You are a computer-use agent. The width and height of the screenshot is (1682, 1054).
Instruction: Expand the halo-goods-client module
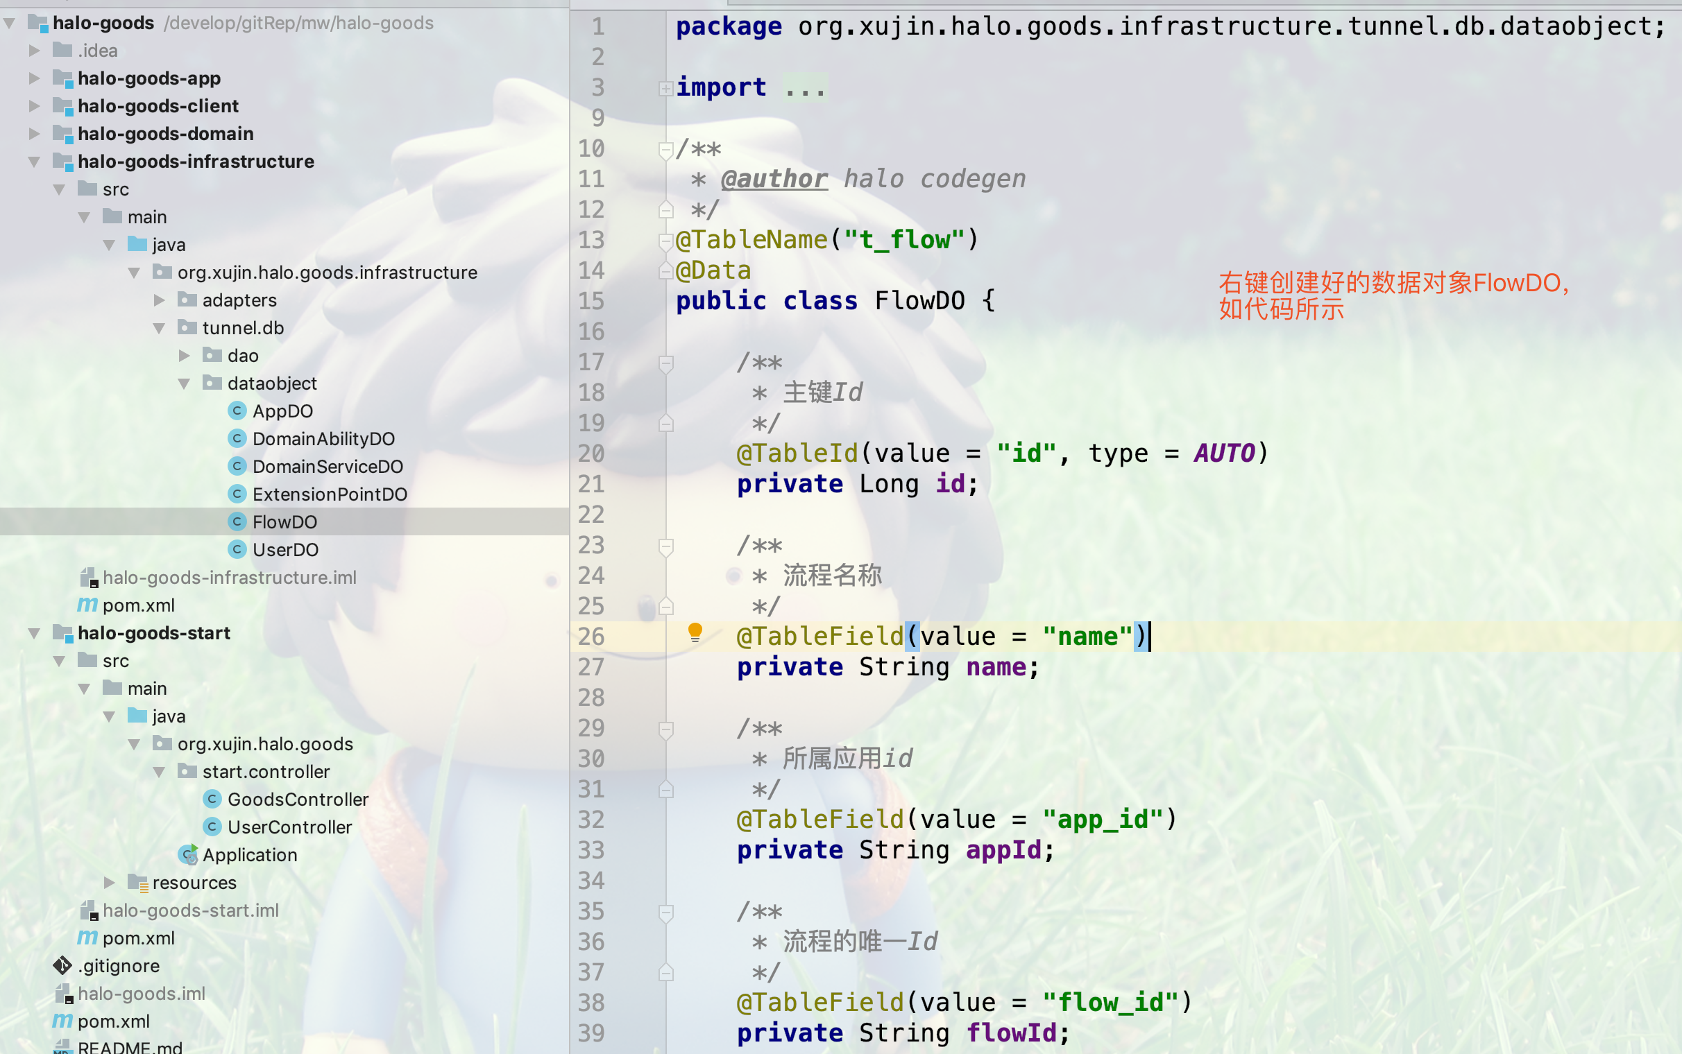coord(34,106)
